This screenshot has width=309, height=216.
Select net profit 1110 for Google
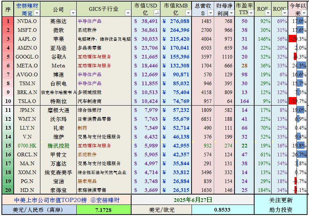coord(224,57)
